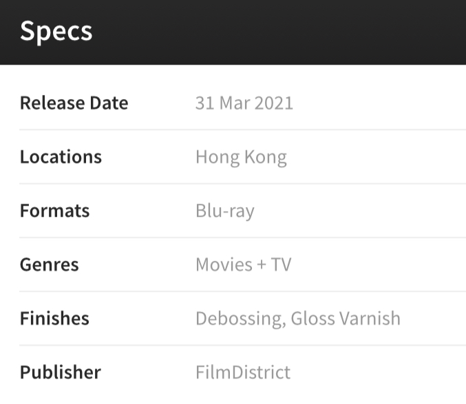The image size is (466, 404).
Task: Click the Specs section header
Action: [x=56, y=32]
